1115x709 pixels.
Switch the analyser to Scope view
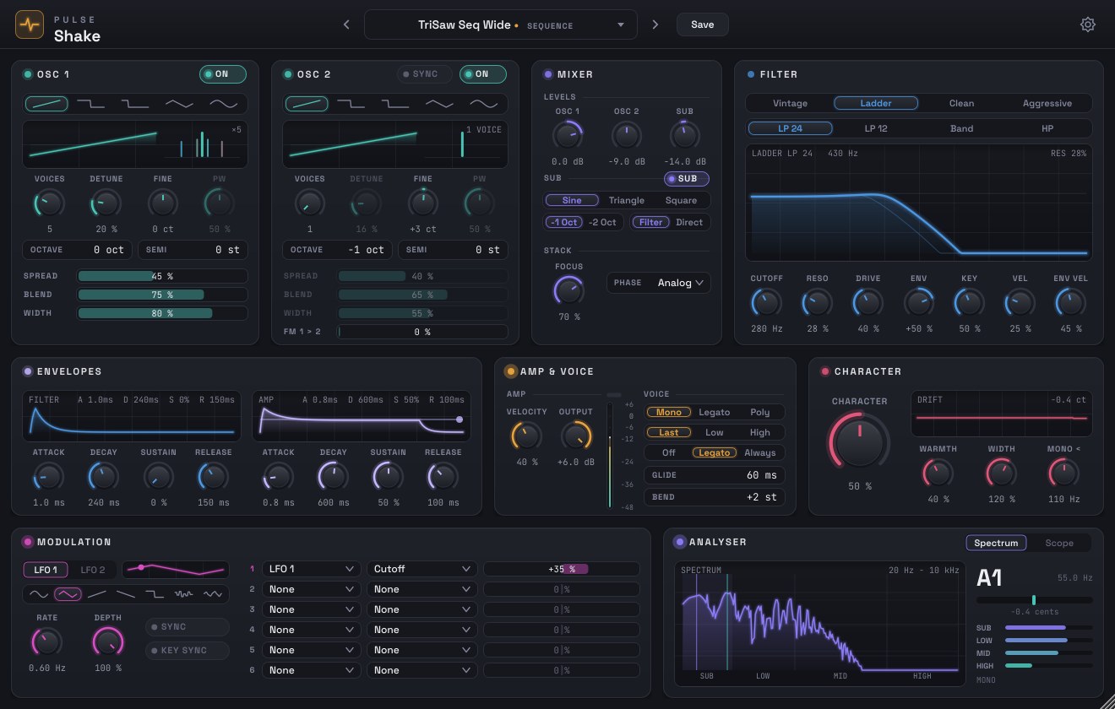pyautogui.click(x=1059, y=544)
